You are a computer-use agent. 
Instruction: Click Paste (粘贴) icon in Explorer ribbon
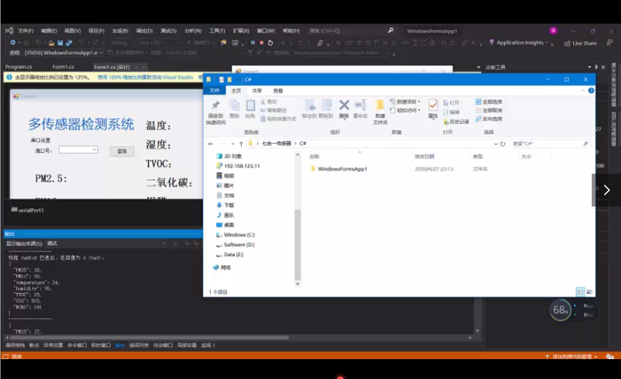[250, 109]
